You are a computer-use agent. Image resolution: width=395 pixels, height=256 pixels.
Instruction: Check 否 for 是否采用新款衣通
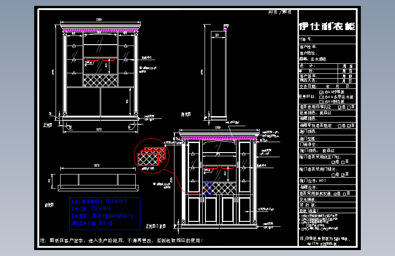pyautogui.click(x=344, y=194)
